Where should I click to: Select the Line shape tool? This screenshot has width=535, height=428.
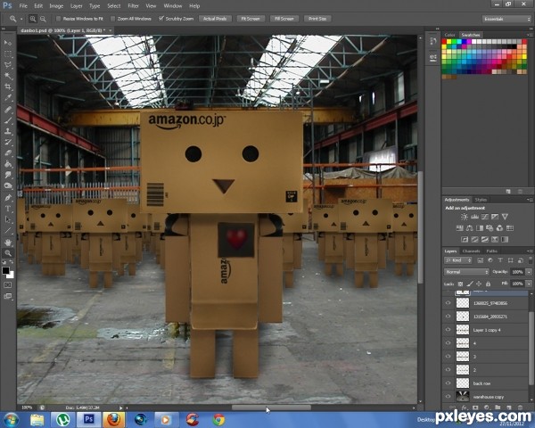[7, 230]
